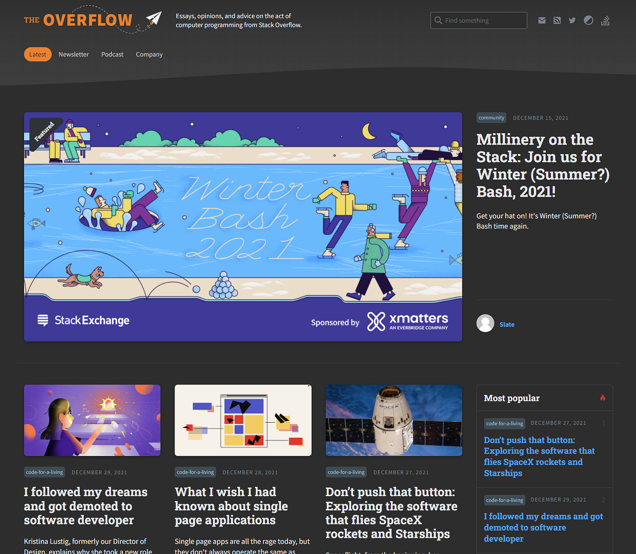Viewport: 636px width, 554px height.
Task: Click the 'Kristina Lustig, formerly our Director' excerpt
Action: 88,545
